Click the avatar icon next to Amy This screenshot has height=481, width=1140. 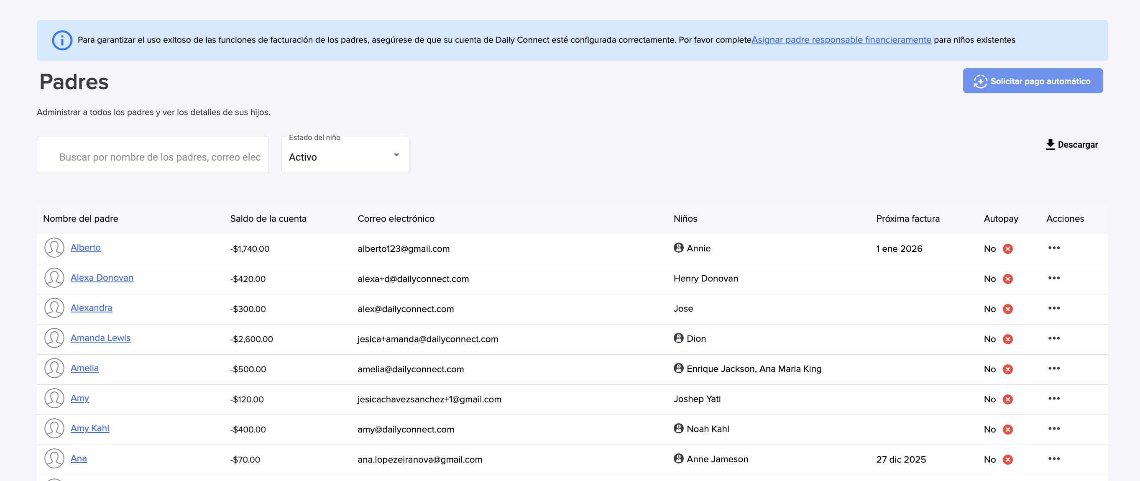point(54,398)
